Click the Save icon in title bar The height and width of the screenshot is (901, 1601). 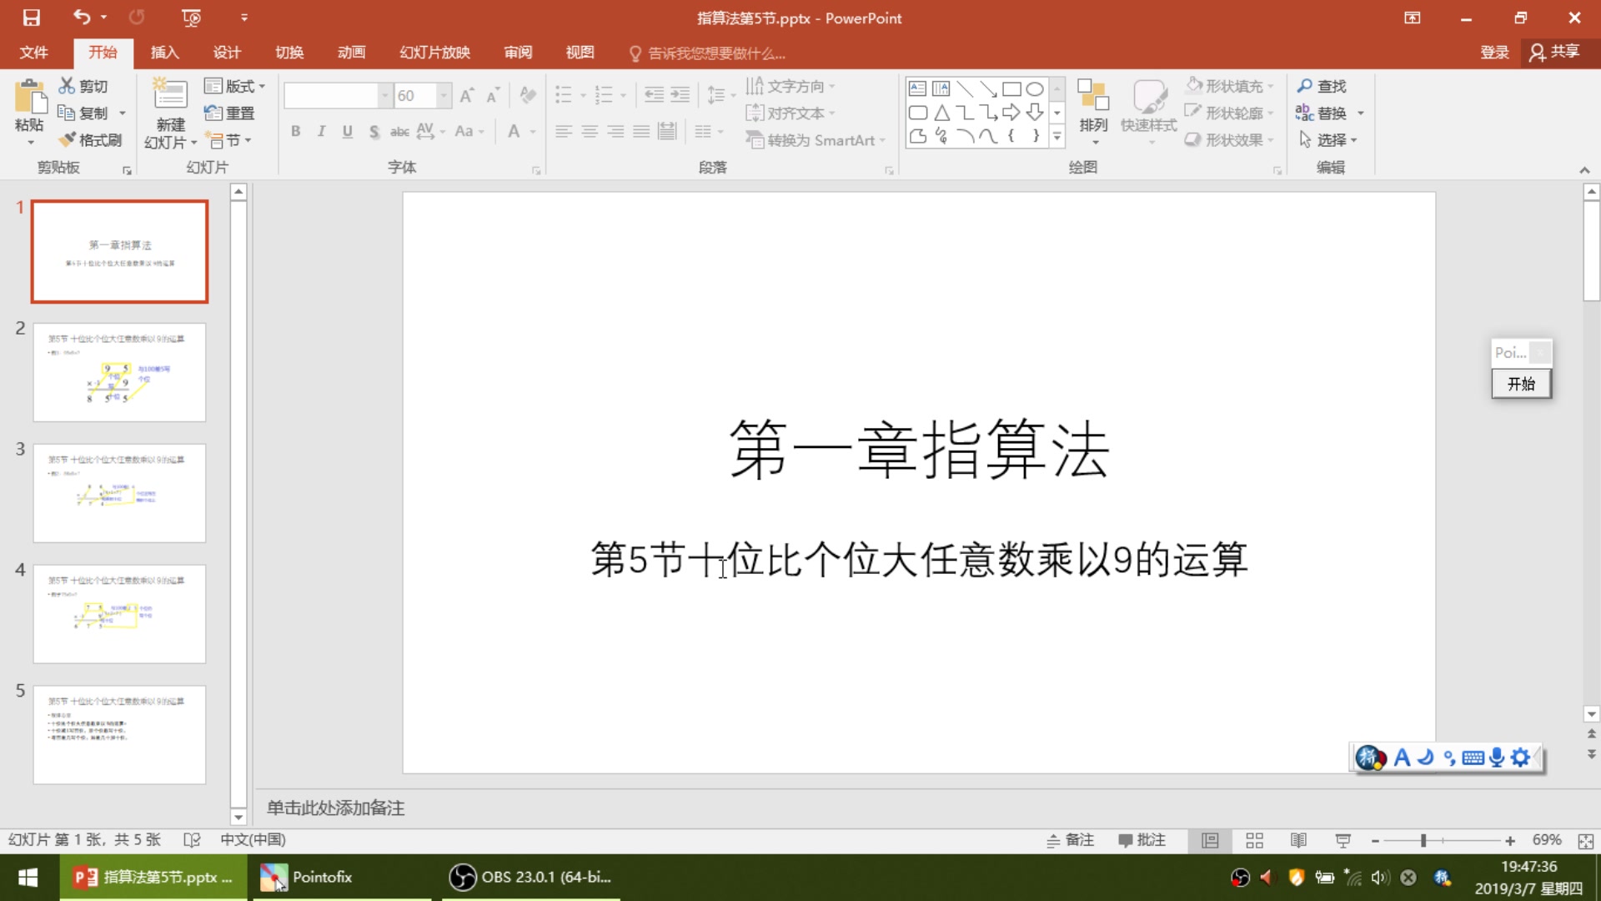click(31, 18)
